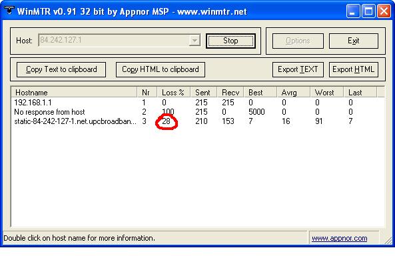Click the window resize grip in status bar
The image size is (395, 256).
(x=388, y=241)
